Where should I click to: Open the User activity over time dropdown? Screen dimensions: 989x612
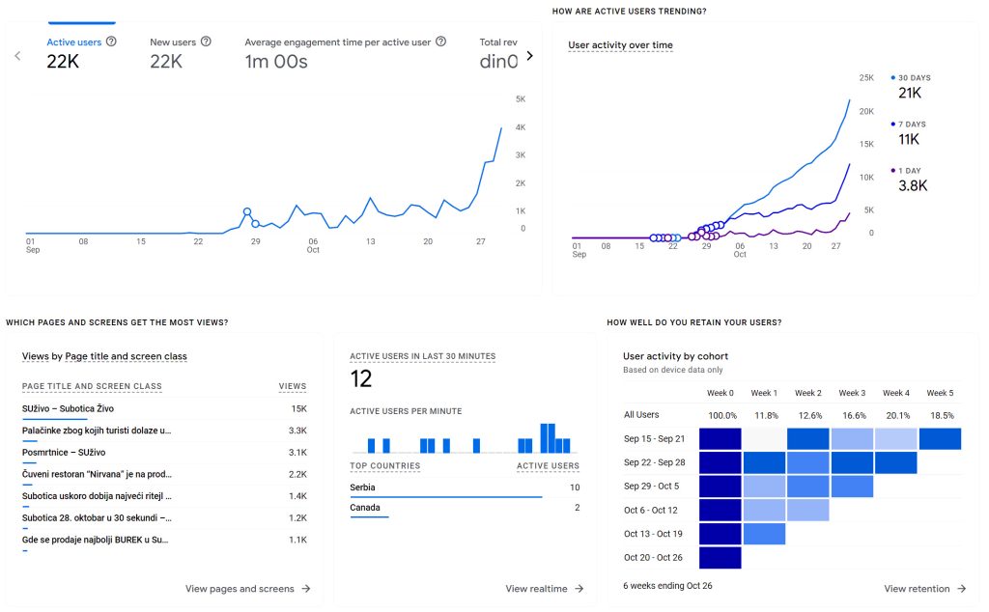[620, 45]
